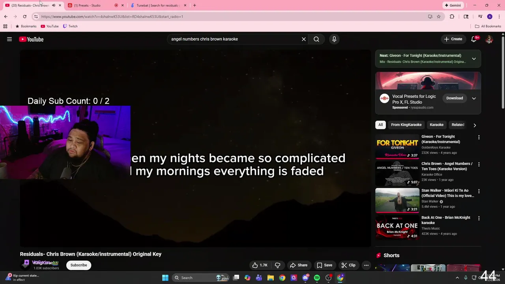This screenshot has height=284, width=505.
Task: Open Back At One karaoke thumbnail
Action: [397, 227]
